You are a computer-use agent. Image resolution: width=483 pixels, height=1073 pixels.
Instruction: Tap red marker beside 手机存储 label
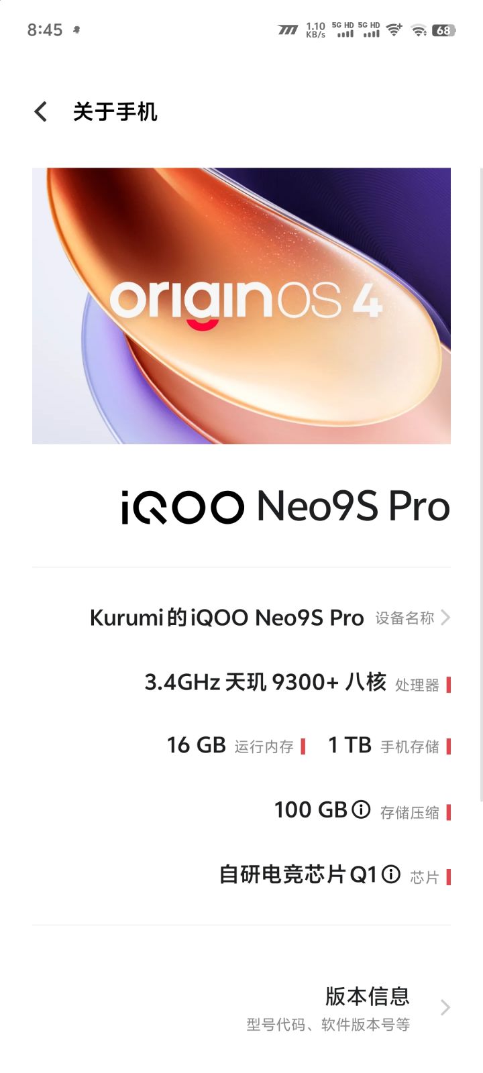(448, 746)
